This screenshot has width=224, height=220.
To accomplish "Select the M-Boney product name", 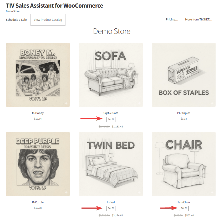I will [38, 113].
